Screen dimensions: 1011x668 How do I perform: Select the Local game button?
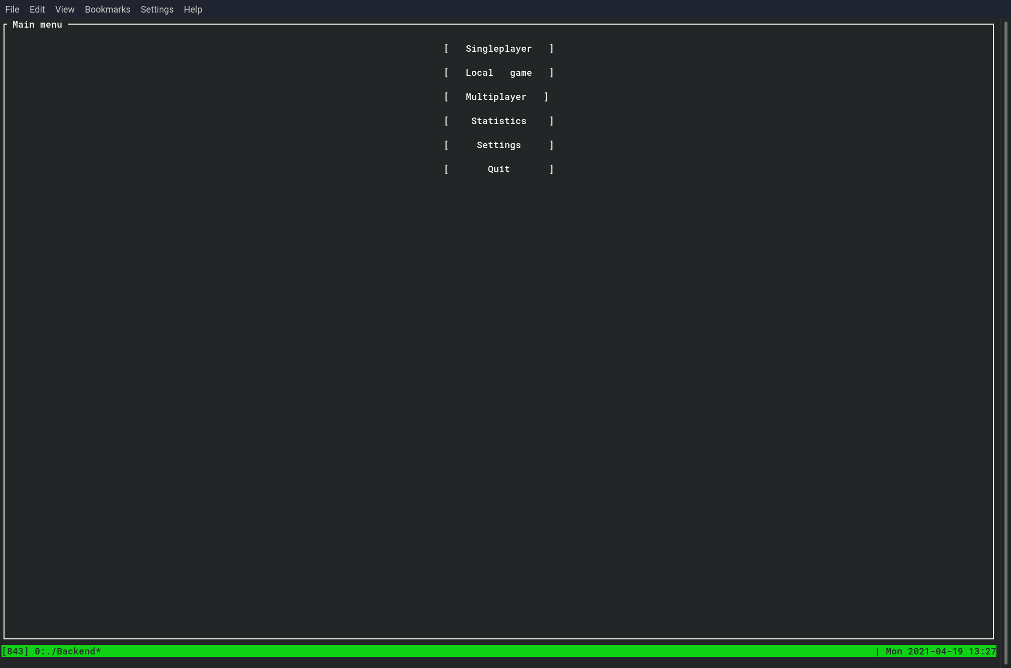[498, 73]
